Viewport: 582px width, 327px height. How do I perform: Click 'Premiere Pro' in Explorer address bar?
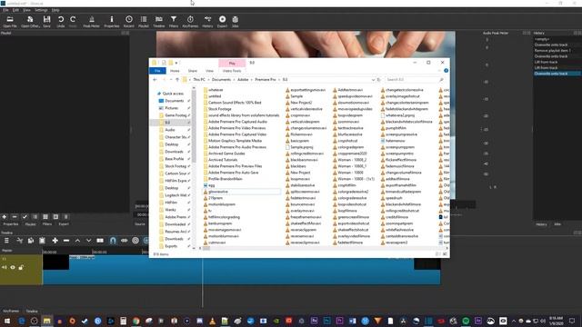coord(266,80)
